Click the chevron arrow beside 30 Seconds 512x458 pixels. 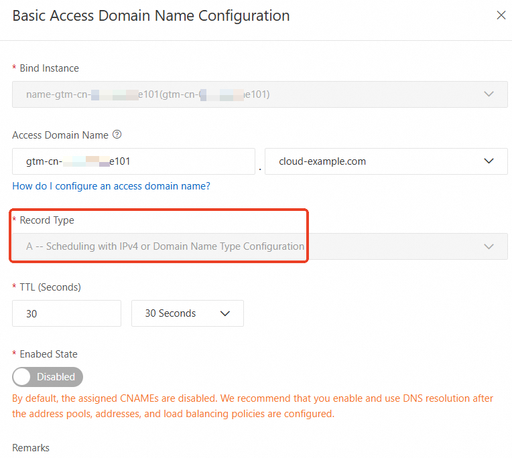(225, 313)
